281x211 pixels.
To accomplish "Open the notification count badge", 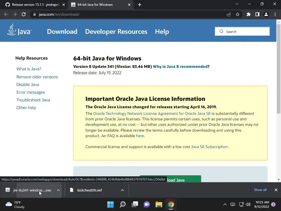I will pyautogui.click(x=273, y=204).
